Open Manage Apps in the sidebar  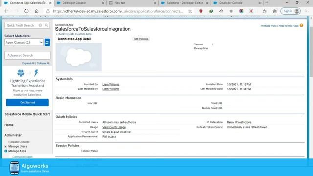17,151
